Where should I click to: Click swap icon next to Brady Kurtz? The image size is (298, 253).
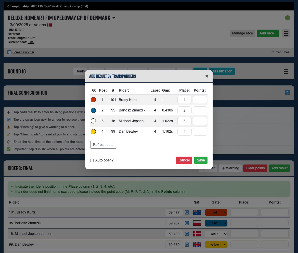187,212
